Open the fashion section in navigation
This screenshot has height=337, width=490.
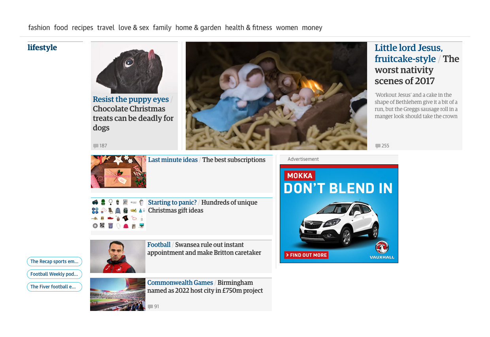pyautogui.click(x=39, y=28)
